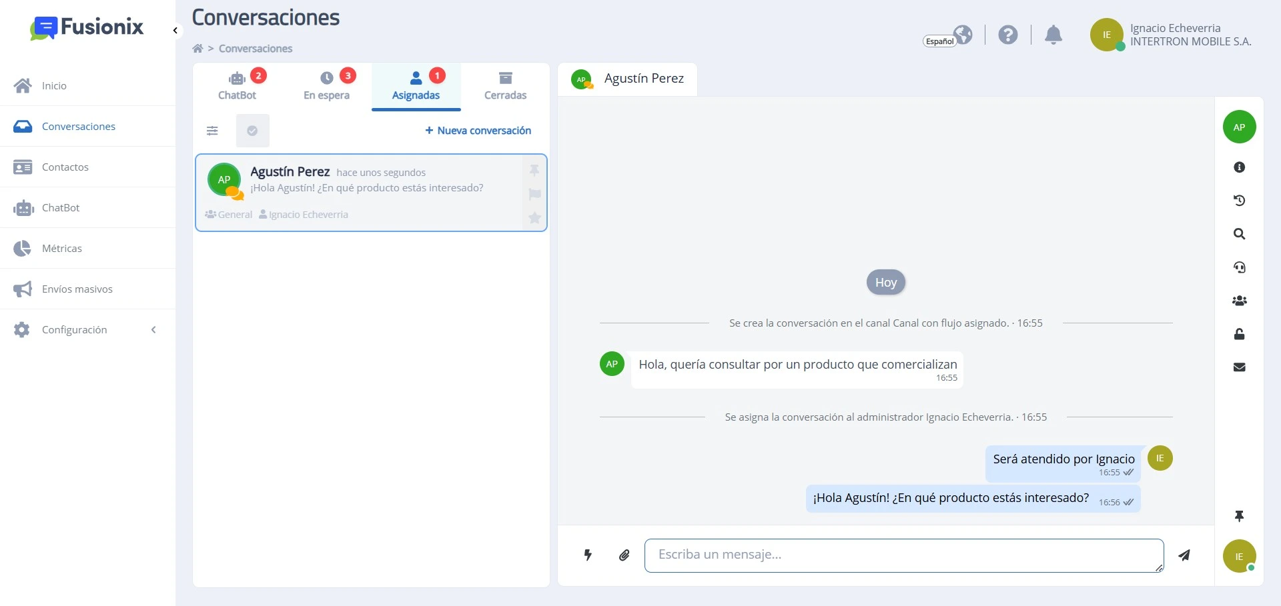Flag the Agustín Perez conversation

pyautogui.click(x=534, y=194)
